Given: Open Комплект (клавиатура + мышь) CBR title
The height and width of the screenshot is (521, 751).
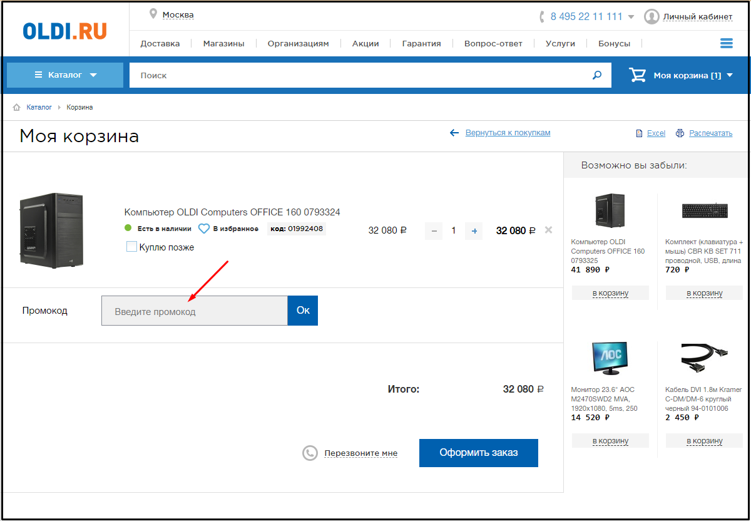Looking at the screenshot, I should [704, 251].
